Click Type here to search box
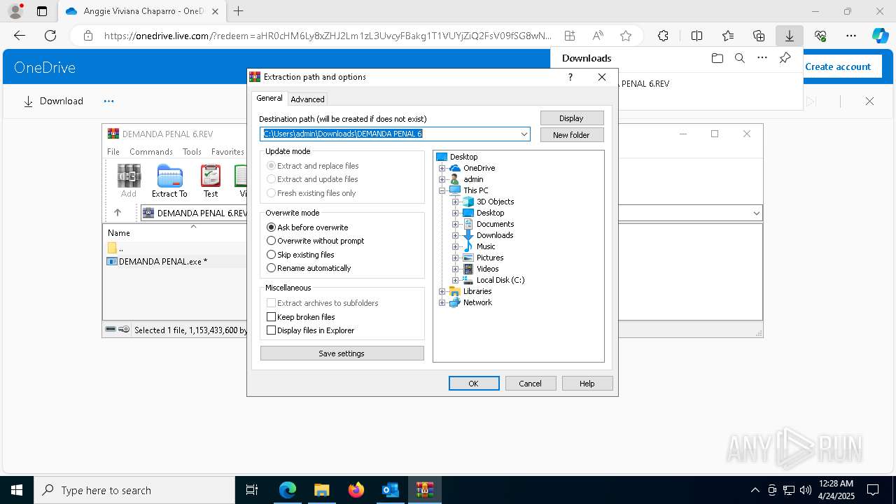This screenshot has height=504, width=896. (x=134, y=490)
